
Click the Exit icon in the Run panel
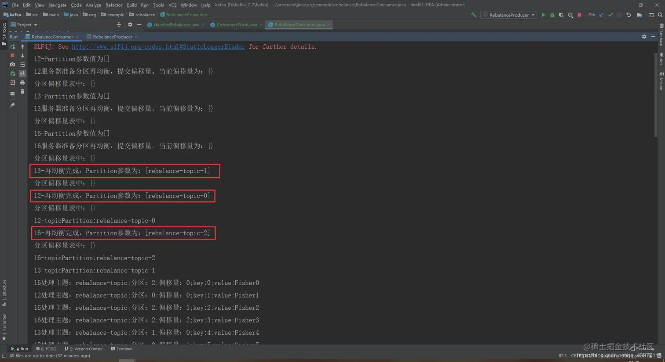pos(12,82)
